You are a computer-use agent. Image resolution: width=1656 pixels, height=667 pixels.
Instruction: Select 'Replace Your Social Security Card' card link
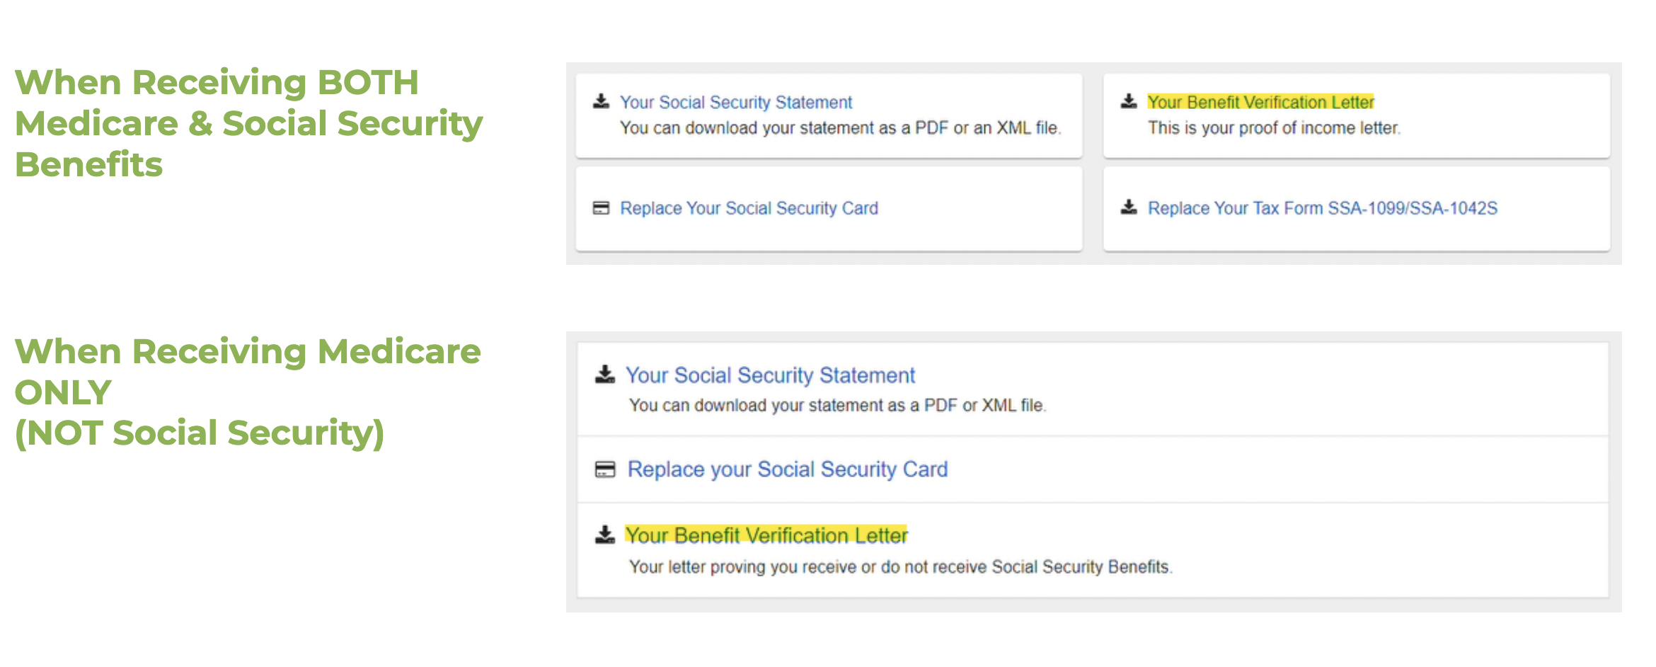(x=749, y=208)
